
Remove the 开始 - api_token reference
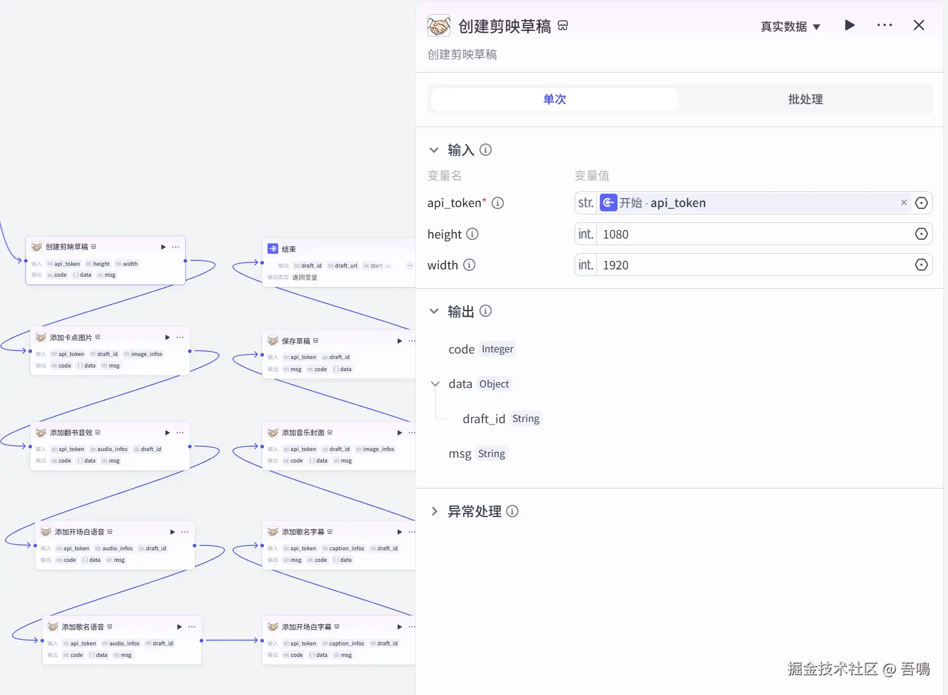[904, 203]
